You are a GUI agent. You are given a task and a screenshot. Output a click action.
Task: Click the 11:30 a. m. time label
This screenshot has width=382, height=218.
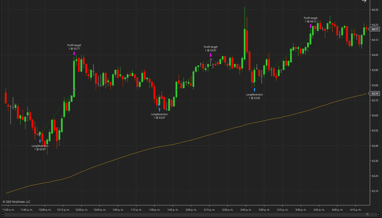(9, 210)
